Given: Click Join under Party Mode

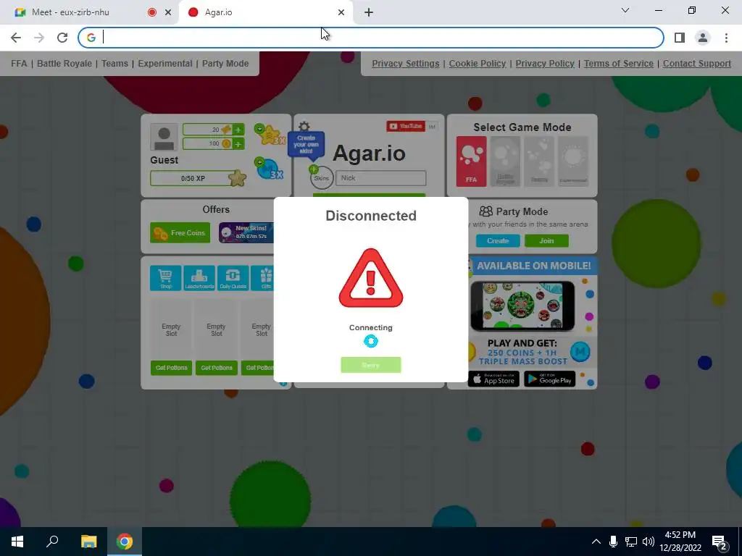Looking at the screenshot, I should point(546,240).
